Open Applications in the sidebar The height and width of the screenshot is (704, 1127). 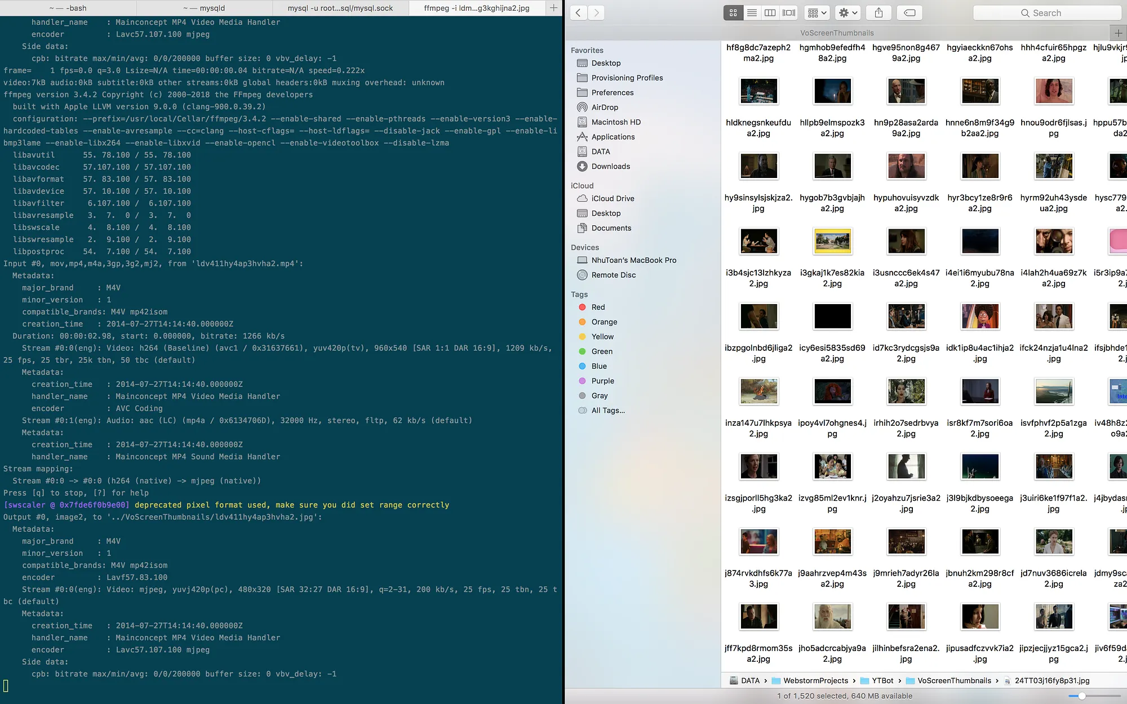click(x=613, y=137)
